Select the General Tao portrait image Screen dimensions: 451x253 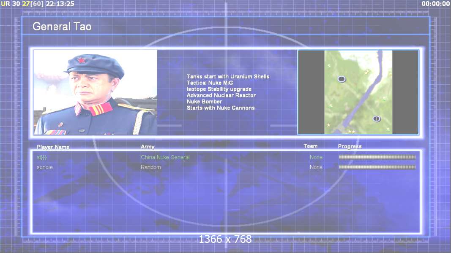point(95,92)
